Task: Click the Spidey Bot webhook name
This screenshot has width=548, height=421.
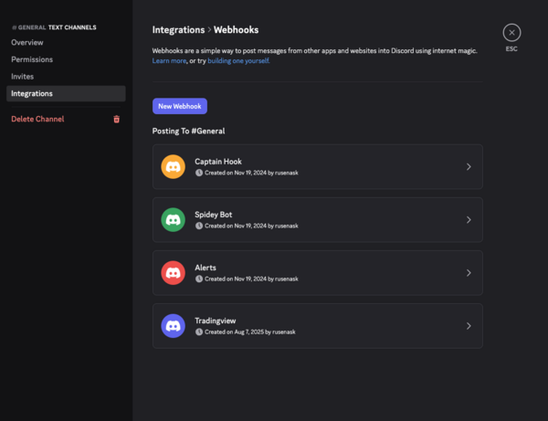Action: (213, 215)
